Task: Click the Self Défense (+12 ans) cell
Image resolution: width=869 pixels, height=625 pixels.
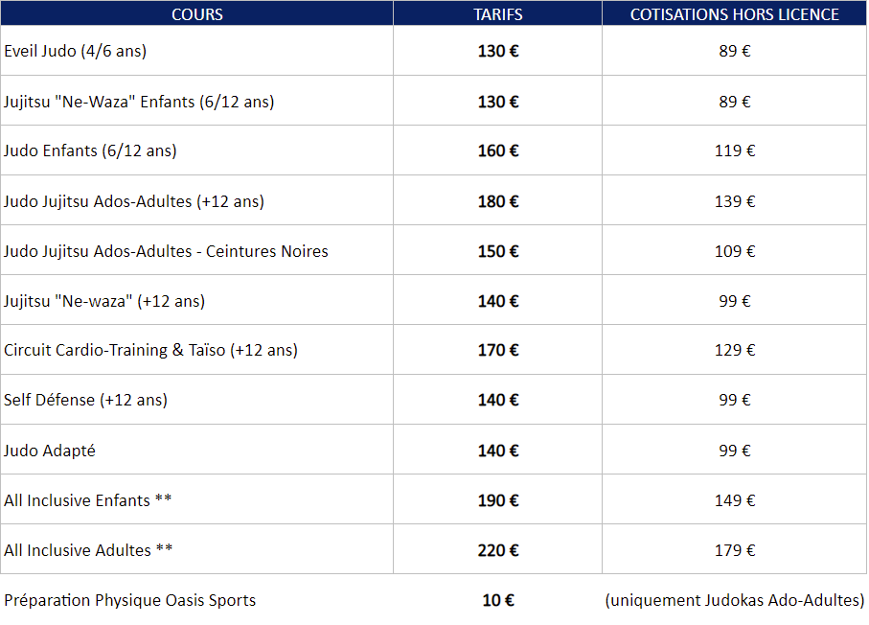Action: pyautogui.click(x=85, y=400)
